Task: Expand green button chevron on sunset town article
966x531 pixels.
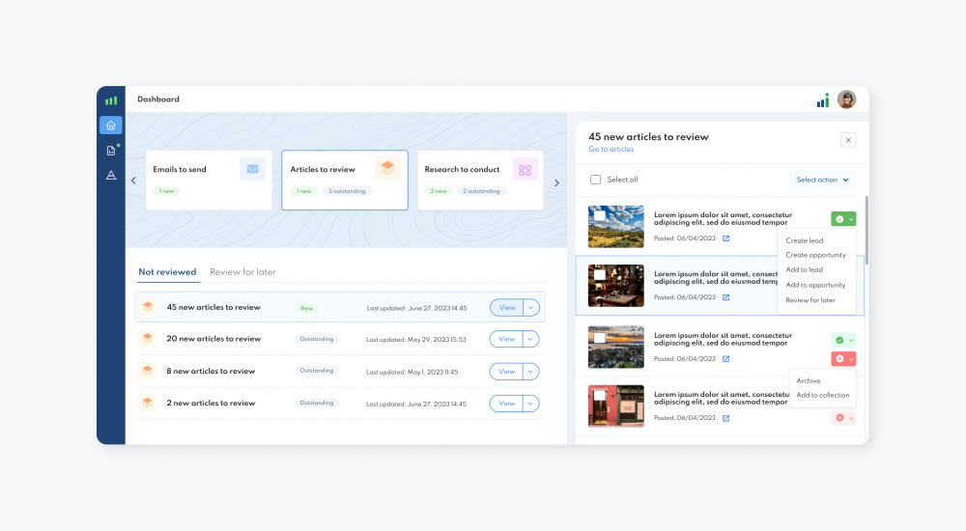Action: click(851, 340)
